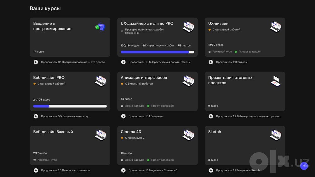
Task: Open Веб-дизайн Базовый course title
Action: [53, 132]
